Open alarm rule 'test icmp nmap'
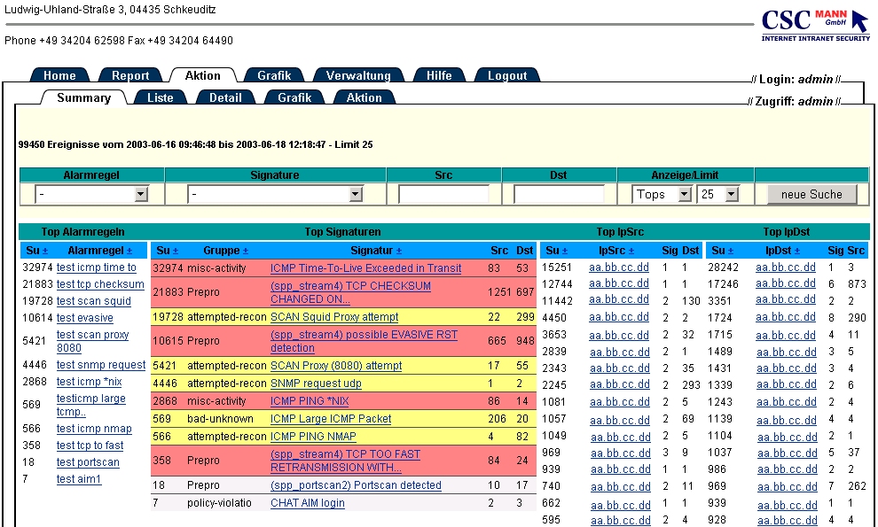Image resolution: width=878 pixels, height=527 pixels. [94, 429]
